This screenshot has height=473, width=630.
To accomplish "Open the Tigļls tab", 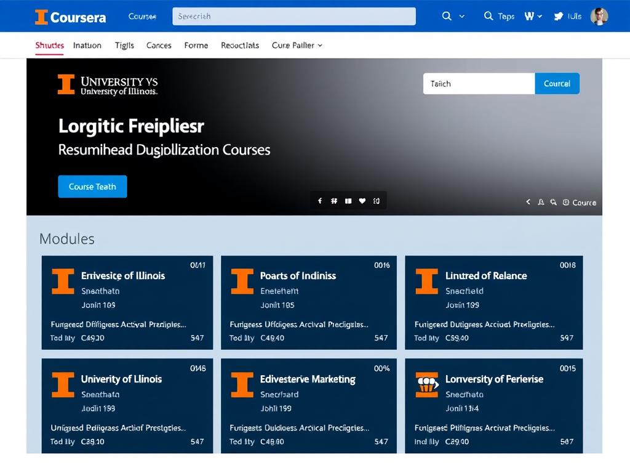I will (124, 46).
